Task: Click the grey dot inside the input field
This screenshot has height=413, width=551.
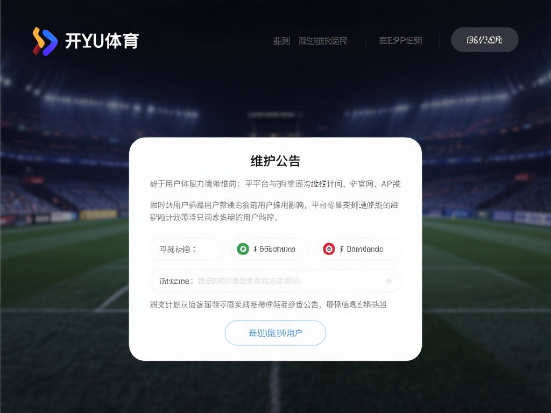Action: [x=388, y=281]
